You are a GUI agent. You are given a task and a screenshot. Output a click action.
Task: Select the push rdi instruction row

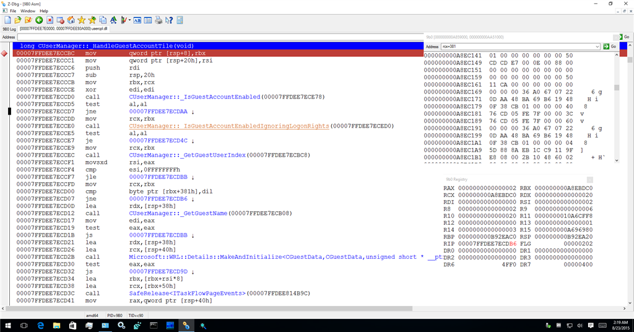(x=219, y=68)
